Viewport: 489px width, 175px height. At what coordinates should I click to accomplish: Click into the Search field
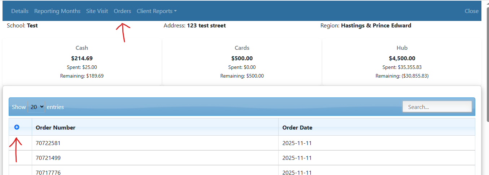pyautogui.click(x=437, y=107)
